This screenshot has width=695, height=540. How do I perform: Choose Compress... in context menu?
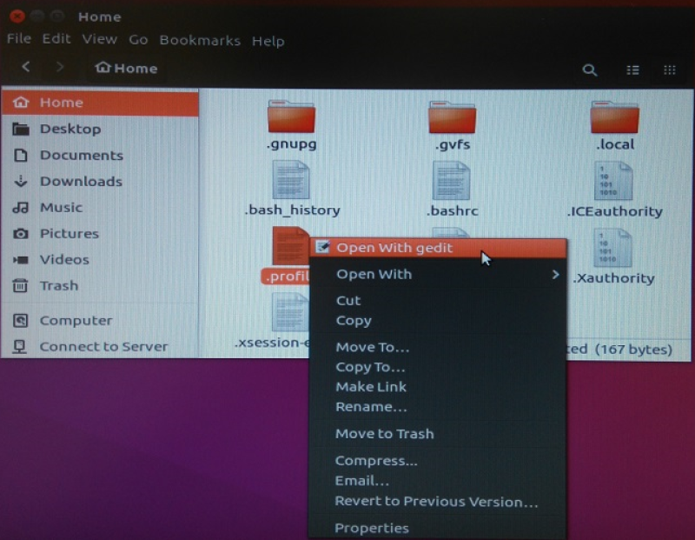(438, 461)
